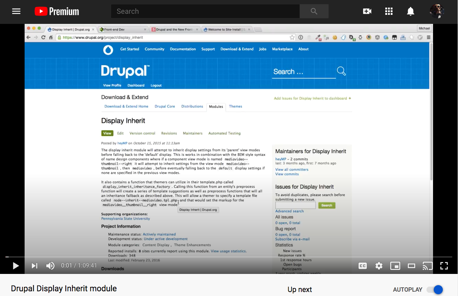
Task: Open the create video camera icon
Action: (x=367, y=11)
